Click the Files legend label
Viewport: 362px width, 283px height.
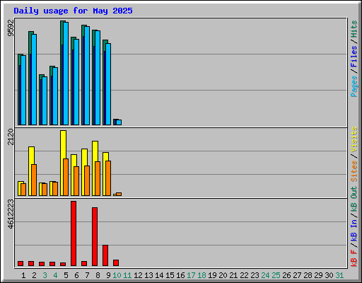[354, 57]
